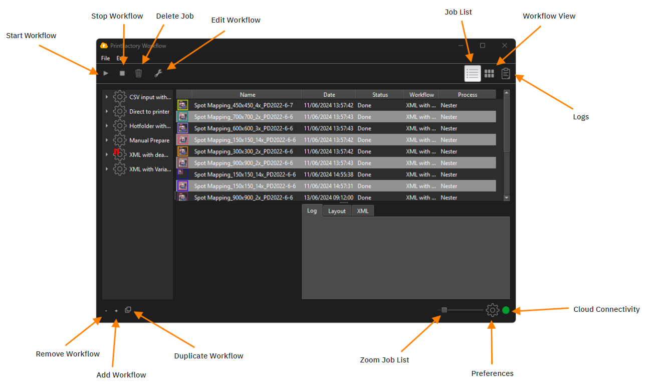Click thumbnail of Spot Mapping_600x600_3x job
The height and width of the screenshot is (384, 646).
(183, 128)
